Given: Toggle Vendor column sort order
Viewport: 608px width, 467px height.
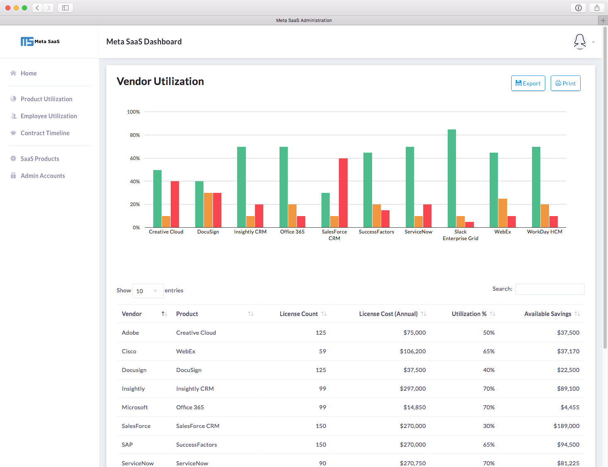Looking at the screenshot, I should [164, 314].
